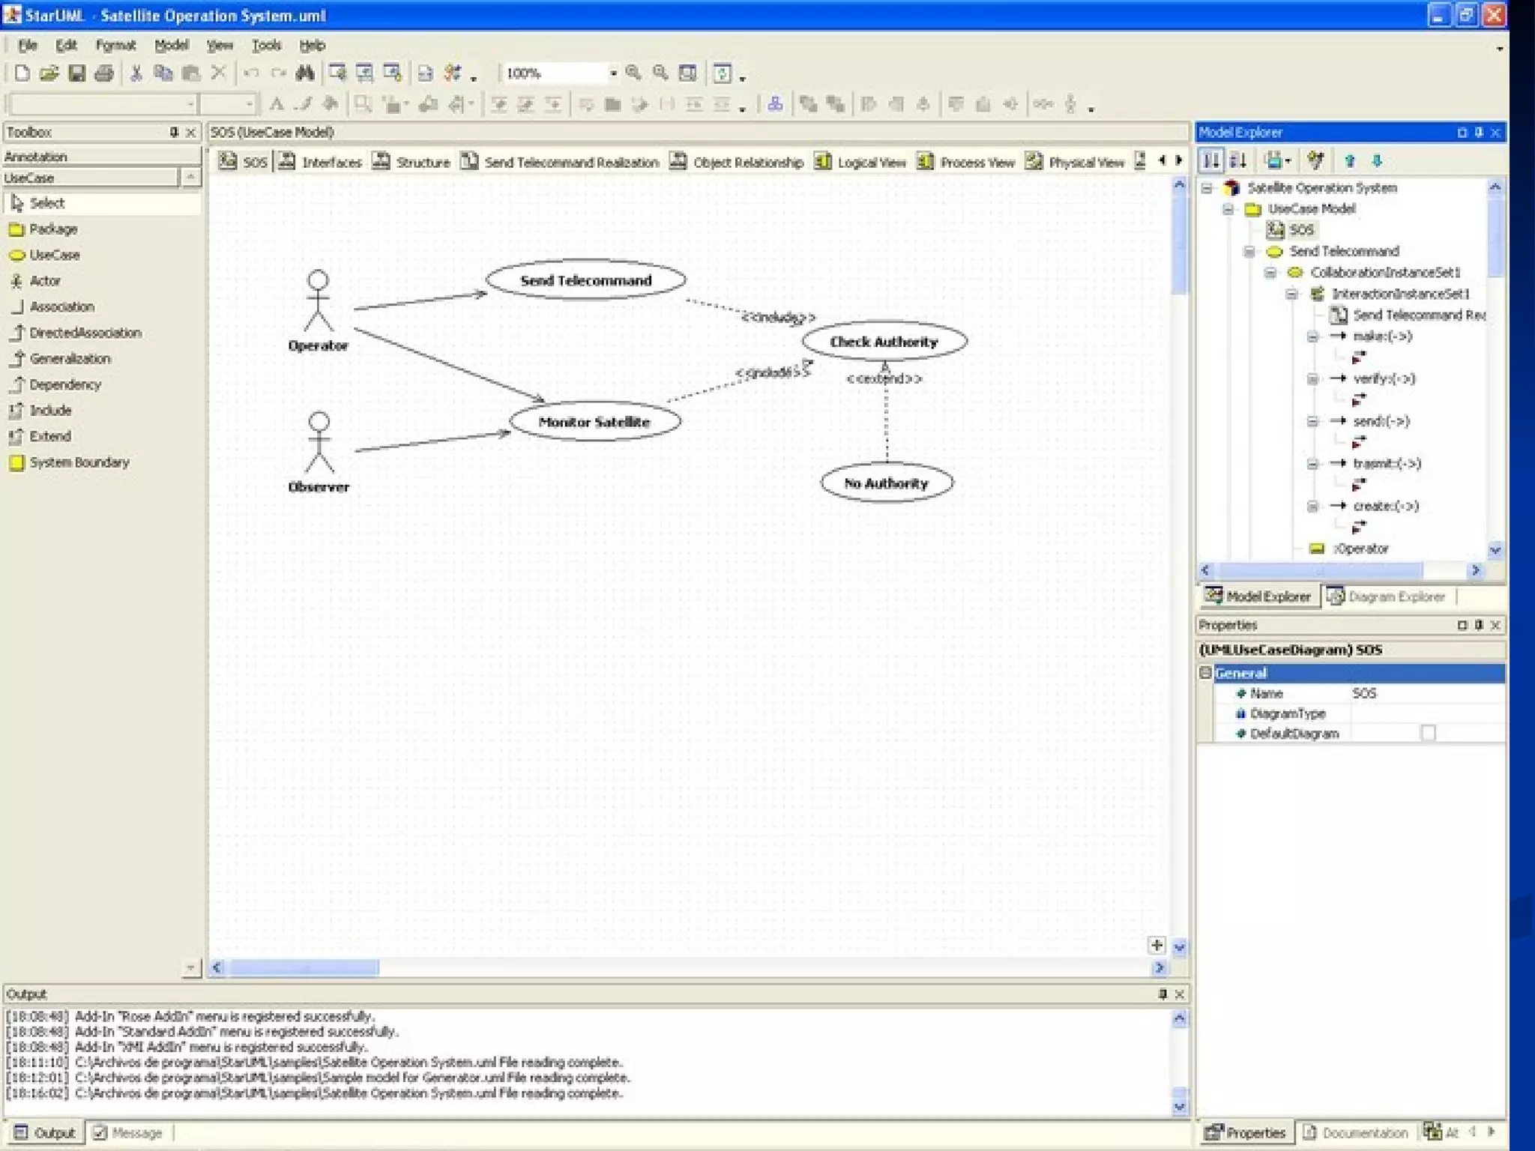Collapse the InteractionInstanceSet1 node
The image size is (1535, 1151).
1291,294
